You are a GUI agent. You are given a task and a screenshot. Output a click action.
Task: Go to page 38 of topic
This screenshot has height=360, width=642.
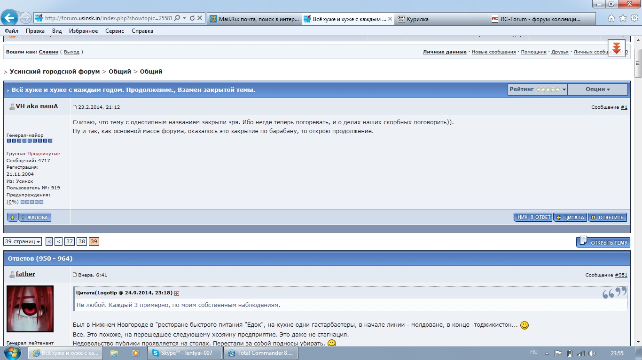click(82, 241)
